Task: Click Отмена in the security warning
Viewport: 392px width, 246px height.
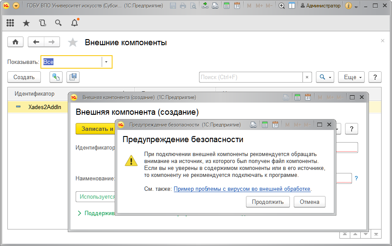Action: pyautogui.click(x=309, y=202)
